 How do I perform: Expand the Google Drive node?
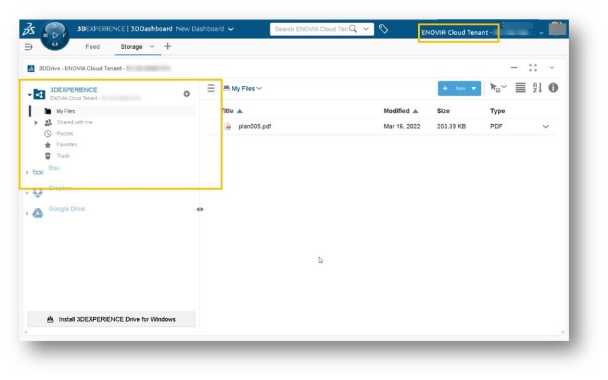pos(27,213)
